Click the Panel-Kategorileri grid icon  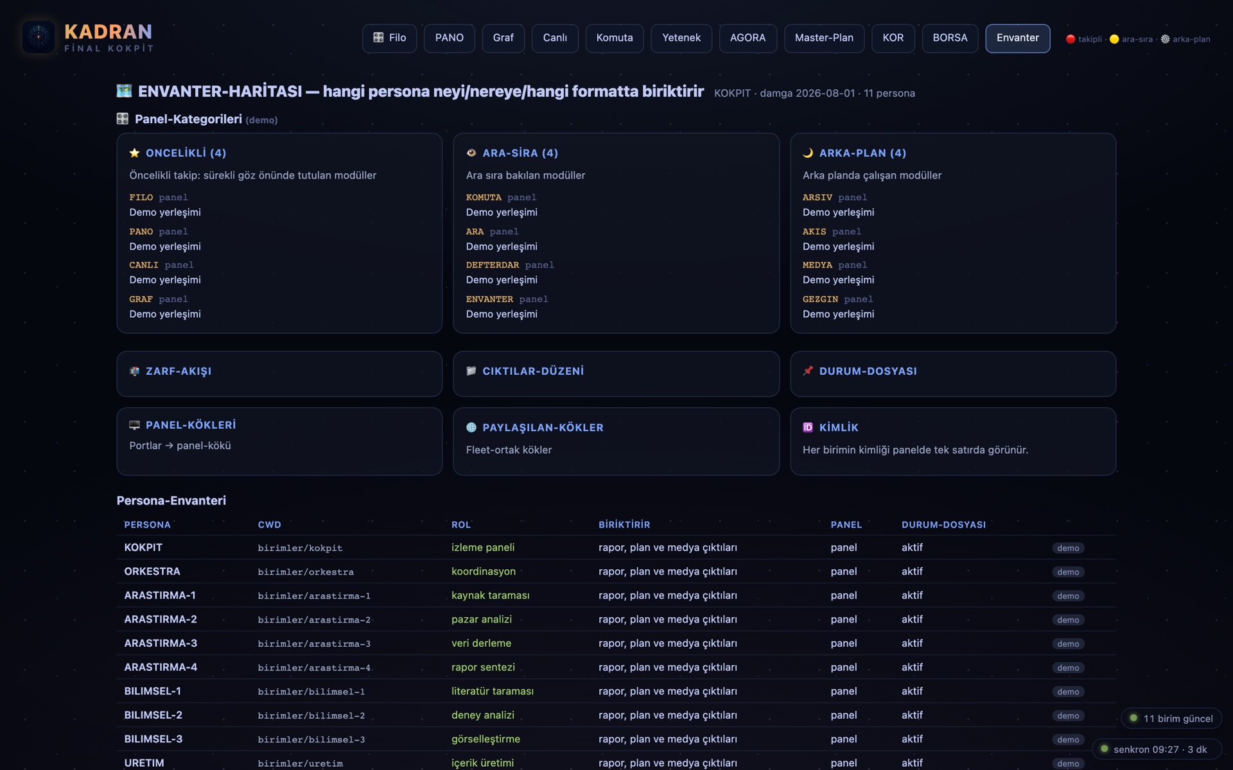(123, 119)
